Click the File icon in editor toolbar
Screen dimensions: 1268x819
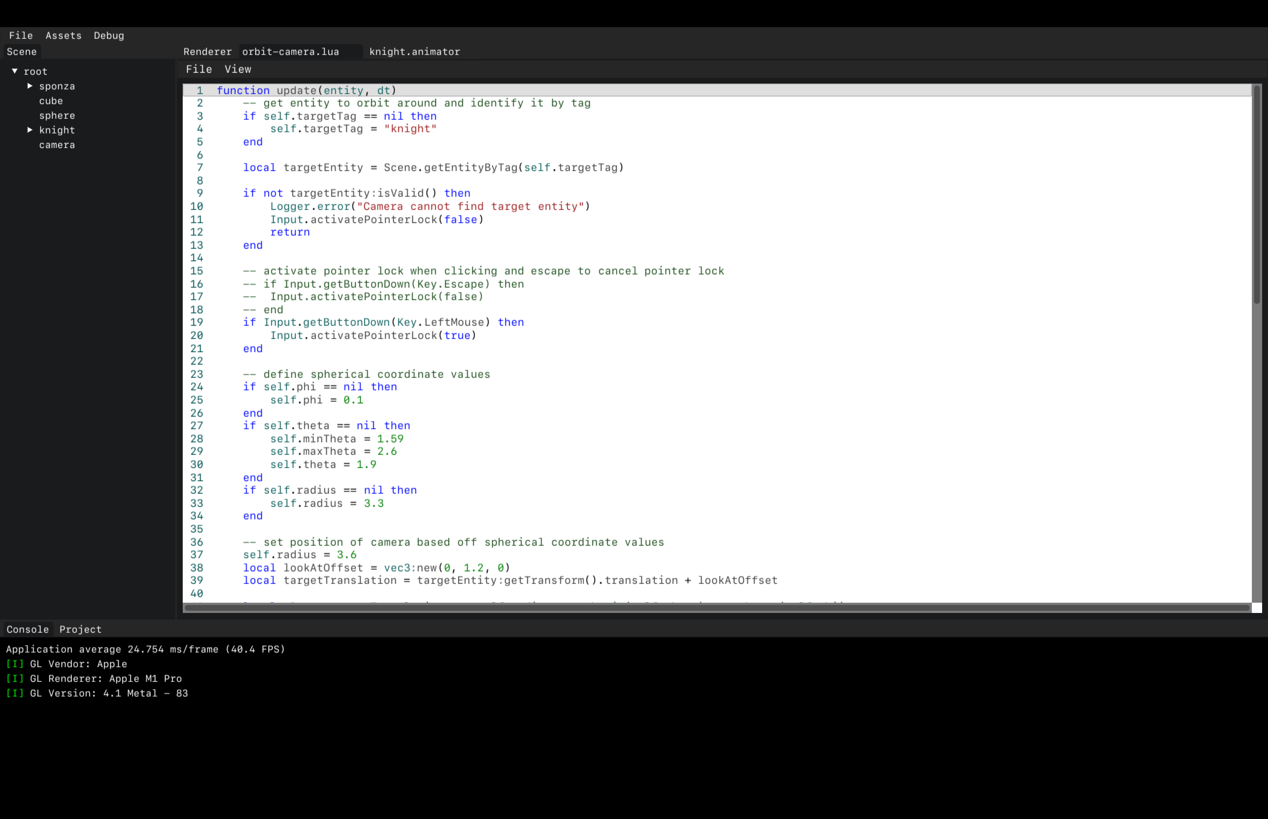coord(199,69)
